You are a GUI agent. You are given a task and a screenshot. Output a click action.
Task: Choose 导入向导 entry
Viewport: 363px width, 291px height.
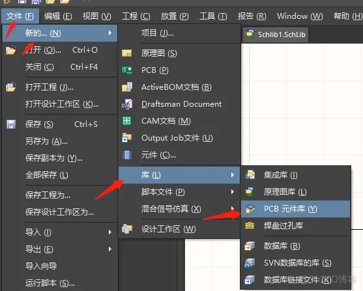coord(60,266)
